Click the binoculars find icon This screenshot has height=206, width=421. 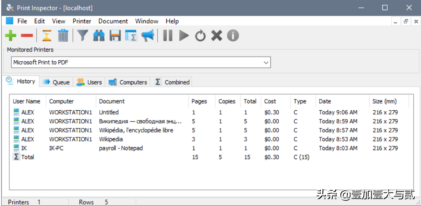[x=99, y=36]
